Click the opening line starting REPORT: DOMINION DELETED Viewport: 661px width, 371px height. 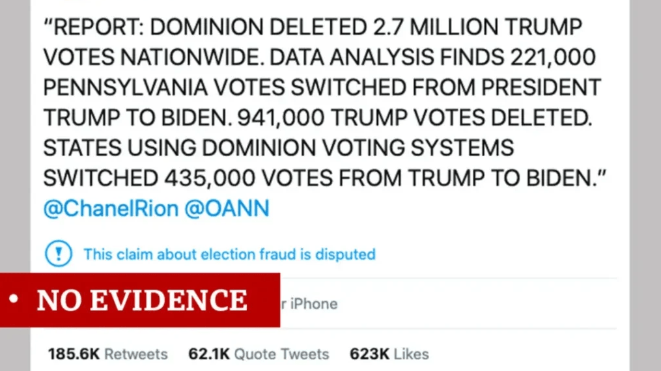(x=313, y=27)
